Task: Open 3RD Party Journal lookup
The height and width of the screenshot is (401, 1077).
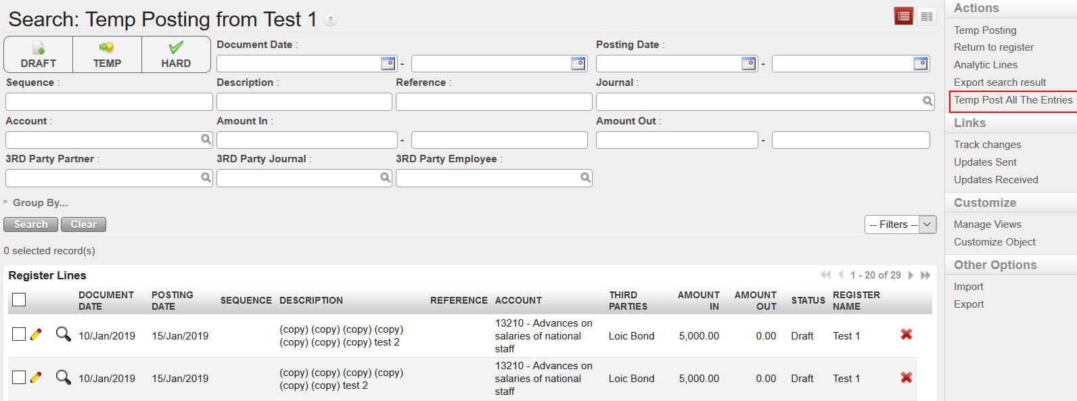Action: click(385, 178)
